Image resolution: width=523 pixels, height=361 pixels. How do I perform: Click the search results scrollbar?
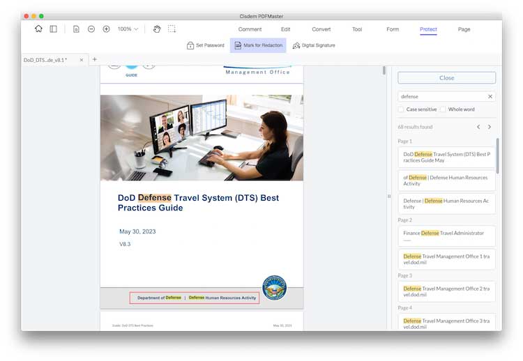pos(498,155)
